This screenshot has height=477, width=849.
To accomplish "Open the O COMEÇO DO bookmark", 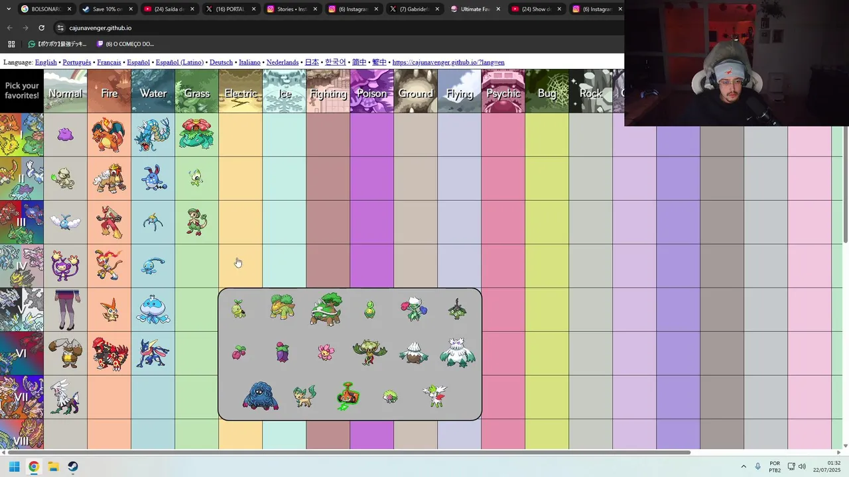I will (125, 44).
